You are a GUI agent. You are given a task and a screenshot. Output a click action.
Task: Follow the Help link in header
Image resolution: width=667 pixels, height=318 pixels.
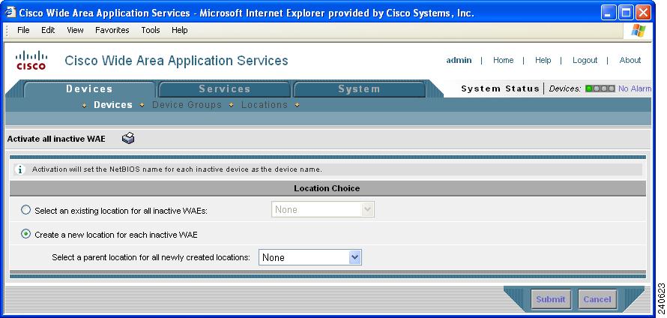click(543, 60)
